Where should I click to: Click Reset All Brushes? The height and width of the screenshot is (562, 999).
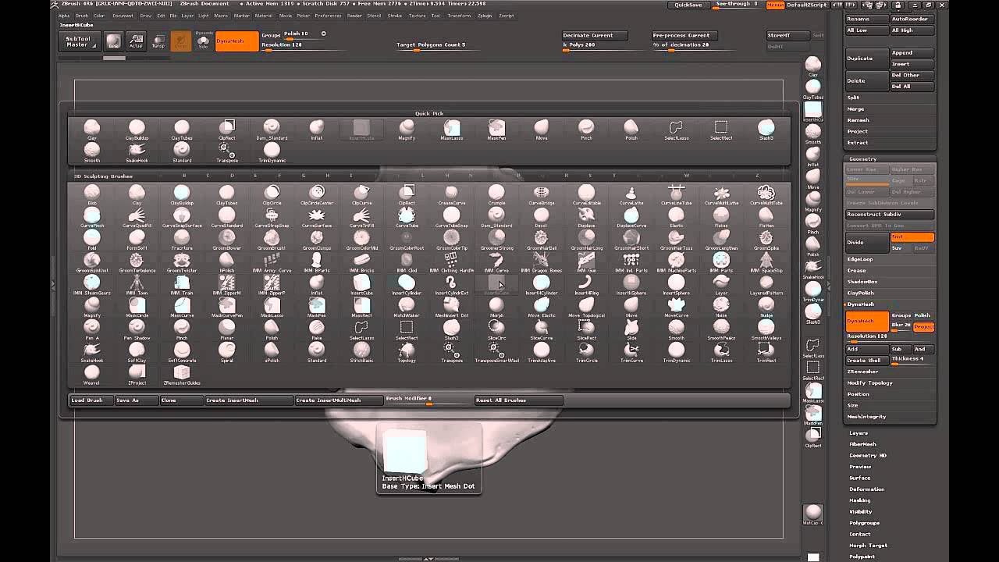pyautogui.click(x=518, y=400)
